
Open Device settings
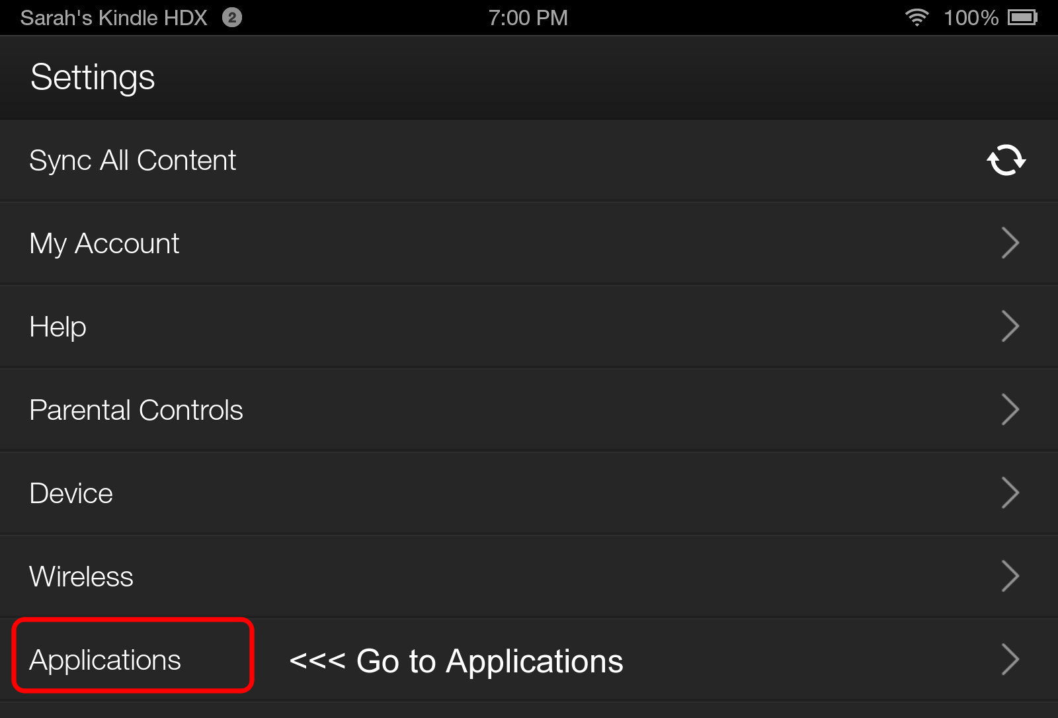pyautogui.click(x=529, y=493)
